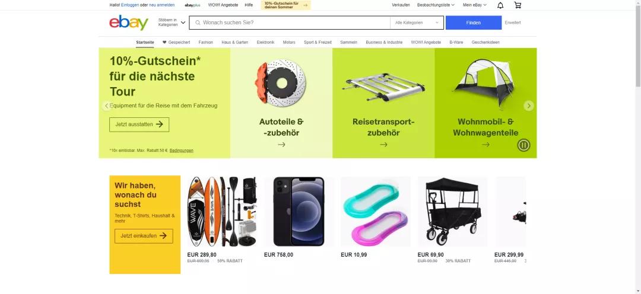The image size is (641, 294).
Task: Click the eBay logo
Action: point(129,23)
